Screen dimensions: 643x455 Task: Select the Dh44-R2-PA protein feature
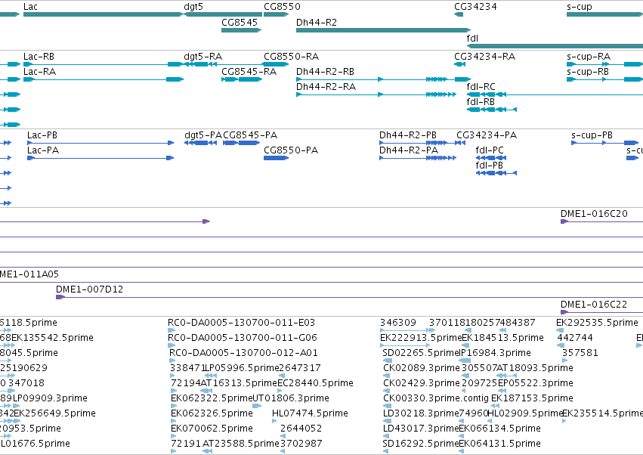[x=417, y=158]
